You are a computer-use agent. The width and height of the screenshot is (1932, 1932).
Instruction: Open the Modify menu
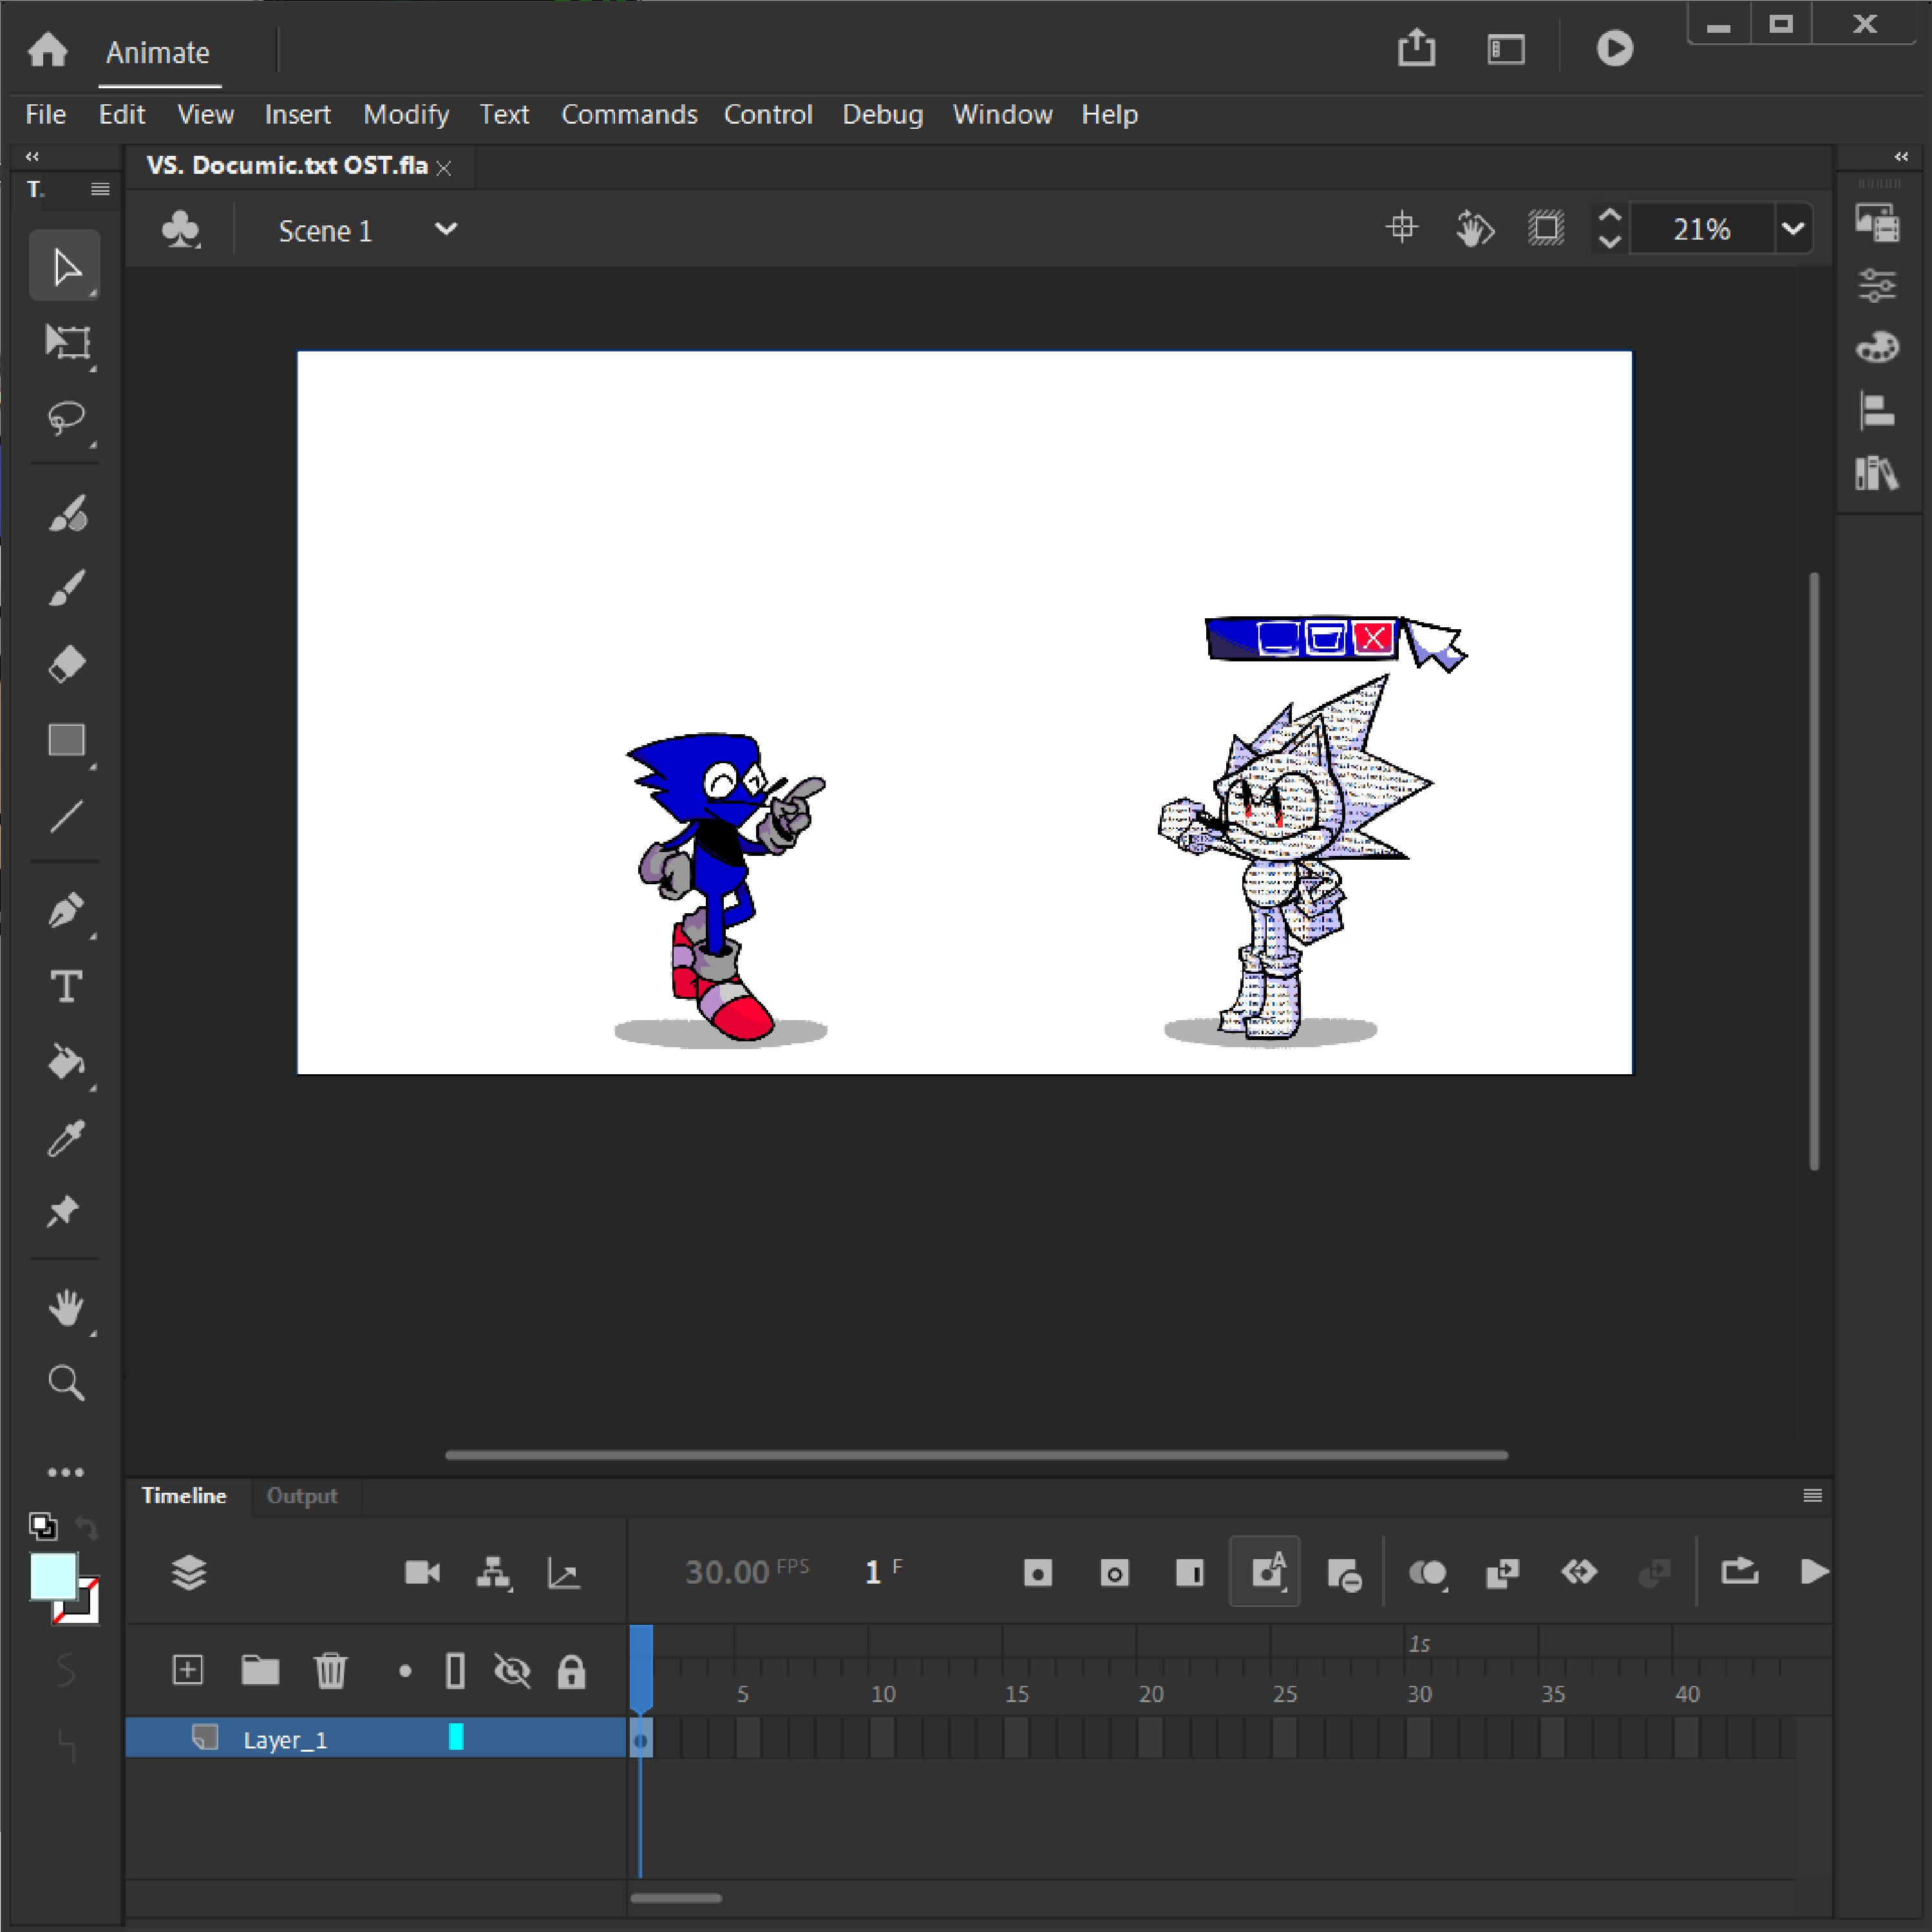point(405,114)
